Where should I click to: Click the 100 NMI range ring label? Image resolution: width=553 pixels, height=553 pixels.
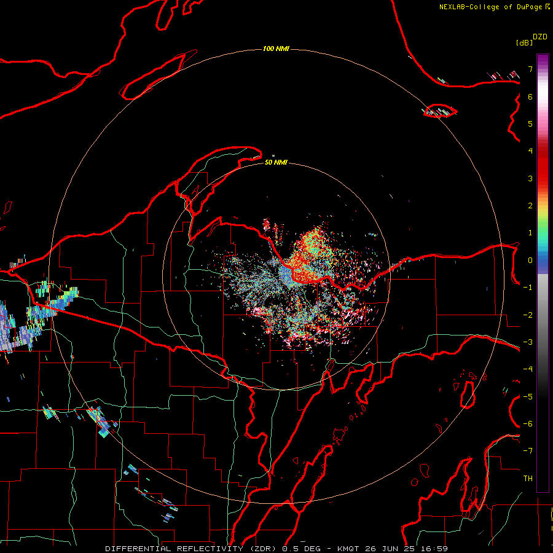pyautogui.click(x=276, y=49)
